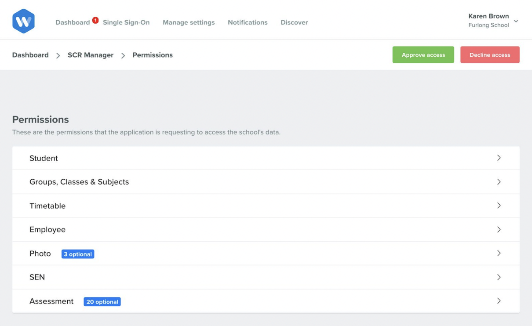Click the Photo 3 optional badge
Viewport: 532px width, 326px height.
point(78,254)
